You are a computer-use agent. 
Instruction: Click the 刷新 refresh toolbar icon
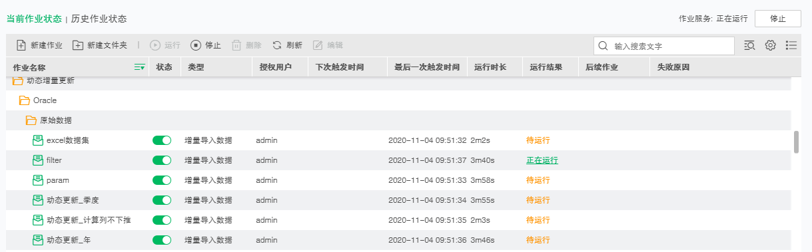click(x=277, y=45)
